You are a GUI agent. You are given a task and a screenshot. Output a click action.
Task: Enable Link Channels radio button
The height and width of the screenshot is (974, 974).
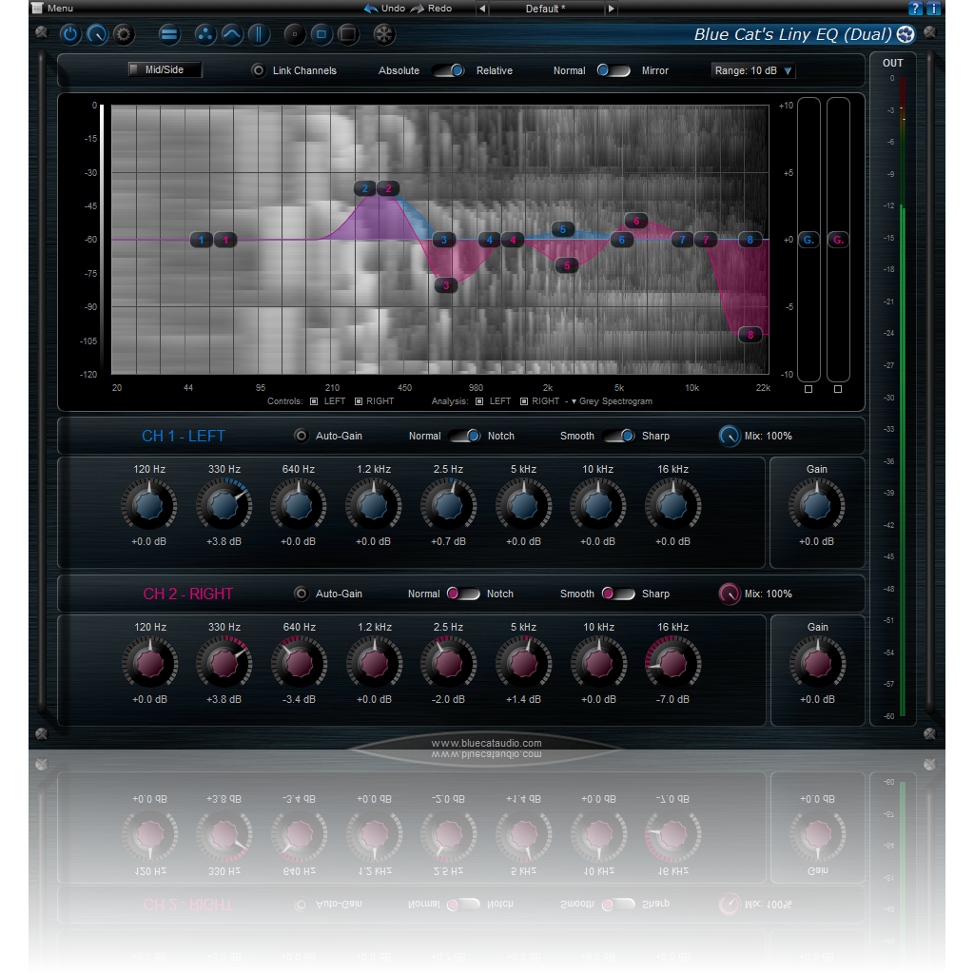pos(257,70)
